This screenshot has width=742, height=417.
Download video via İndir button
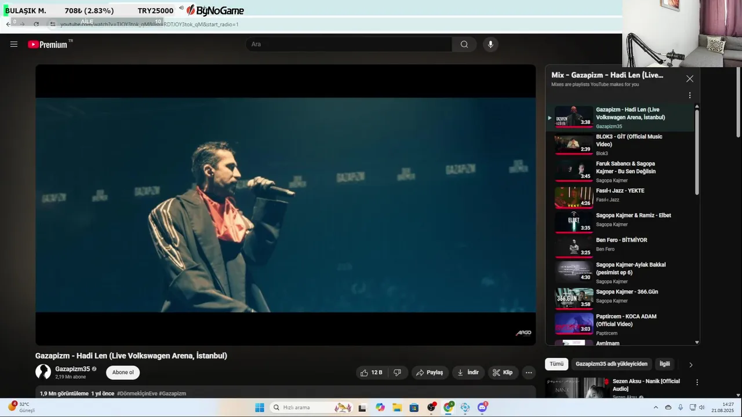pyautogui.click(x=468, y=372)
